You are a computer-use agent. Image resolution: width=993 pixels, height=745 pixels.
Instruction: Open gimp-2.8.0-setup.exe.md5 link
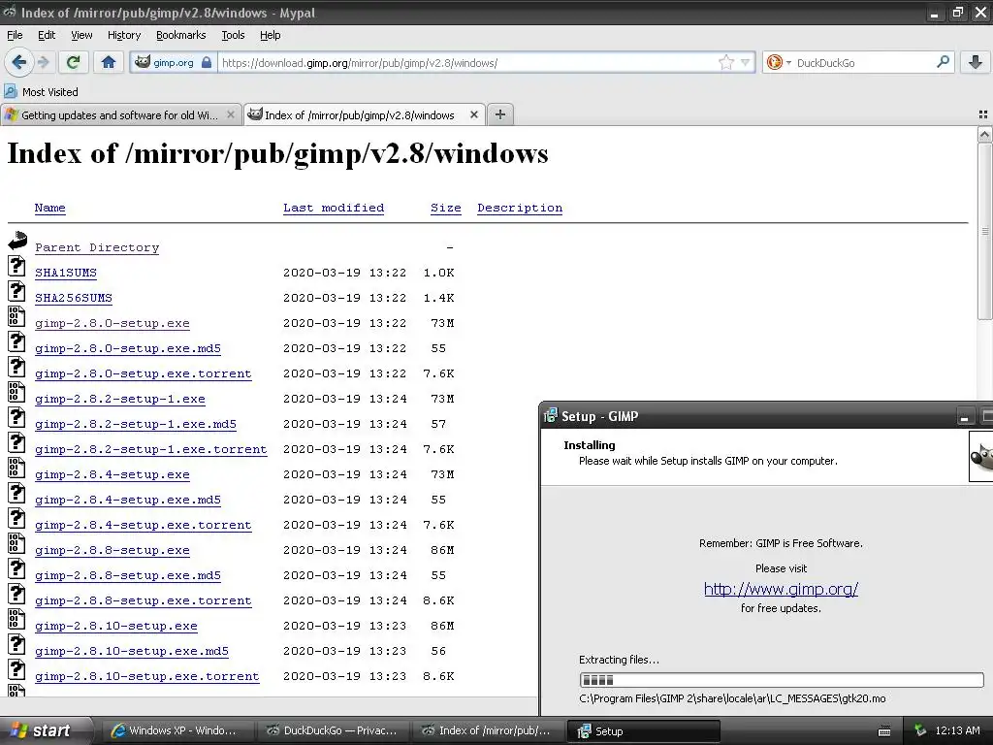point(128,348)
